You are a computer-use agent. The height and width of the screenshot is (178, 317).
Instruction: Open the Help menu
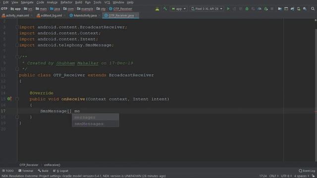(130, 2)
